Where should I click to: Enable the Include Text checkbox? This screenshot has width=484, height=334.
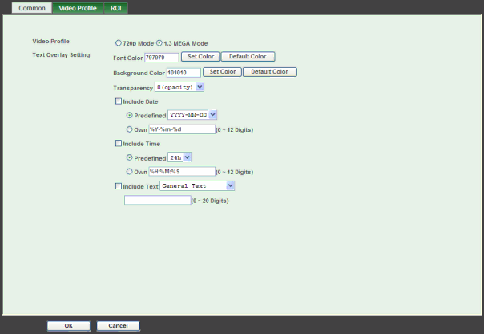[x=119, y=186]
